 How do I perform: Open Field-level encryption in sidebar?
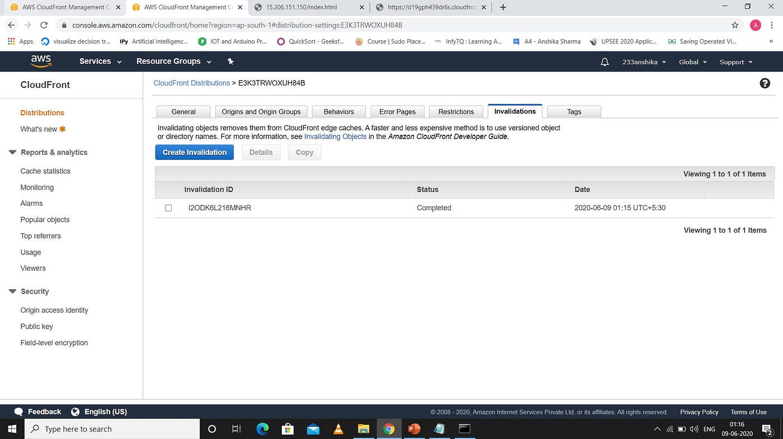pos(54,343)
